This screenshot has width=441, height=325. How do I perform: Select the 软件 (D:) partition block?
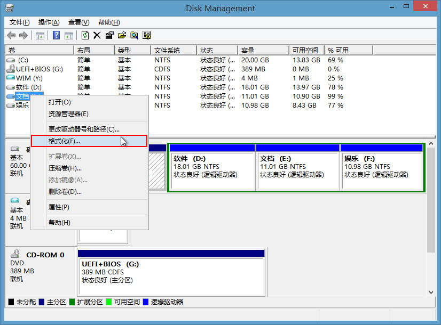tap(212, 170)
